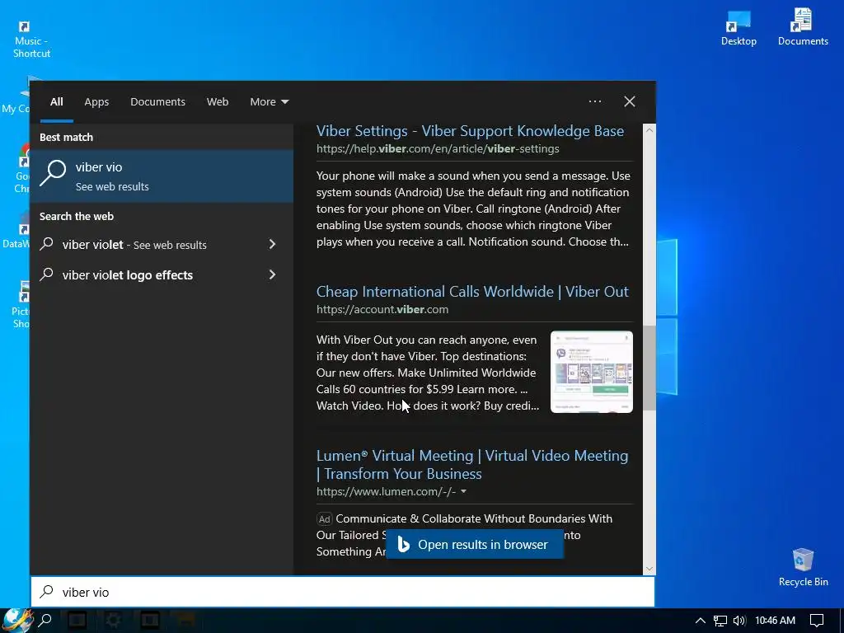Screen dimensions: 844x633
Task: Click the Bing icon in Open results button
Action: (x=403, y=544)
